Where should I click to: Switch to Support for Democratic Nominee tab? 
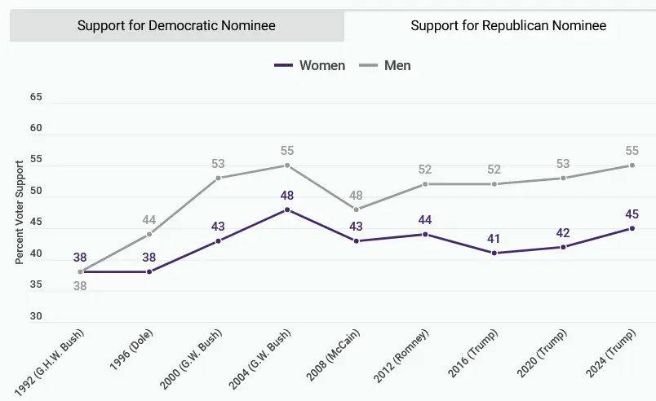(176, 25)
